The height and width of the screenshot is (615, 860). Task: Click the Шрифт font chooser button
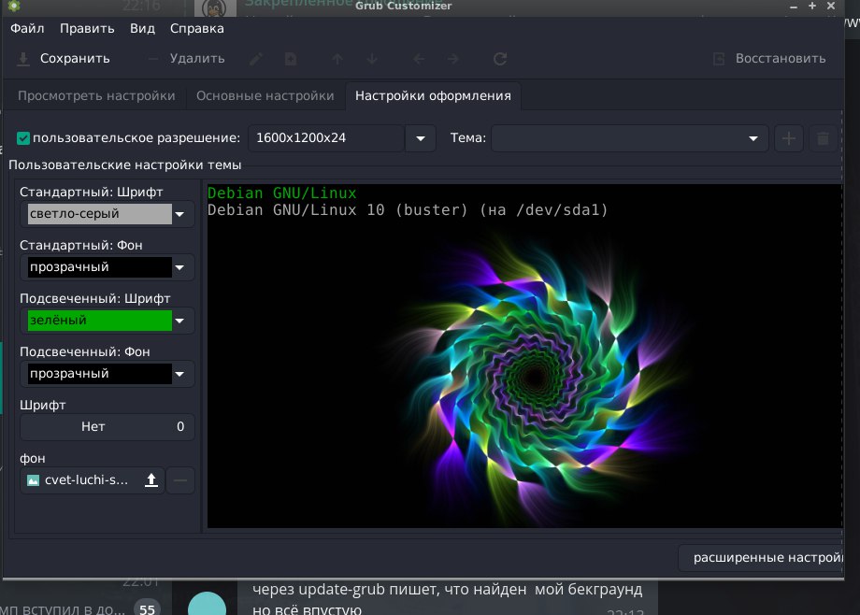coord(107,427)
